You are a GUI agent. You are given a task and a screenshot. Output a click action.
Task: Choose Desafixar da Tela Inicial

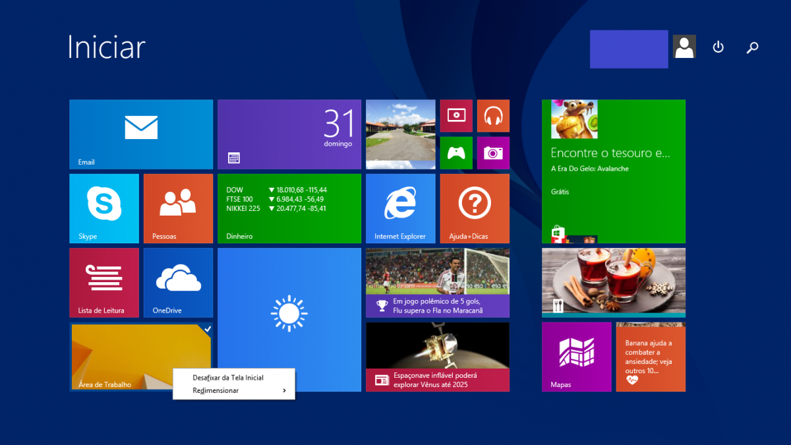point(234,378)
